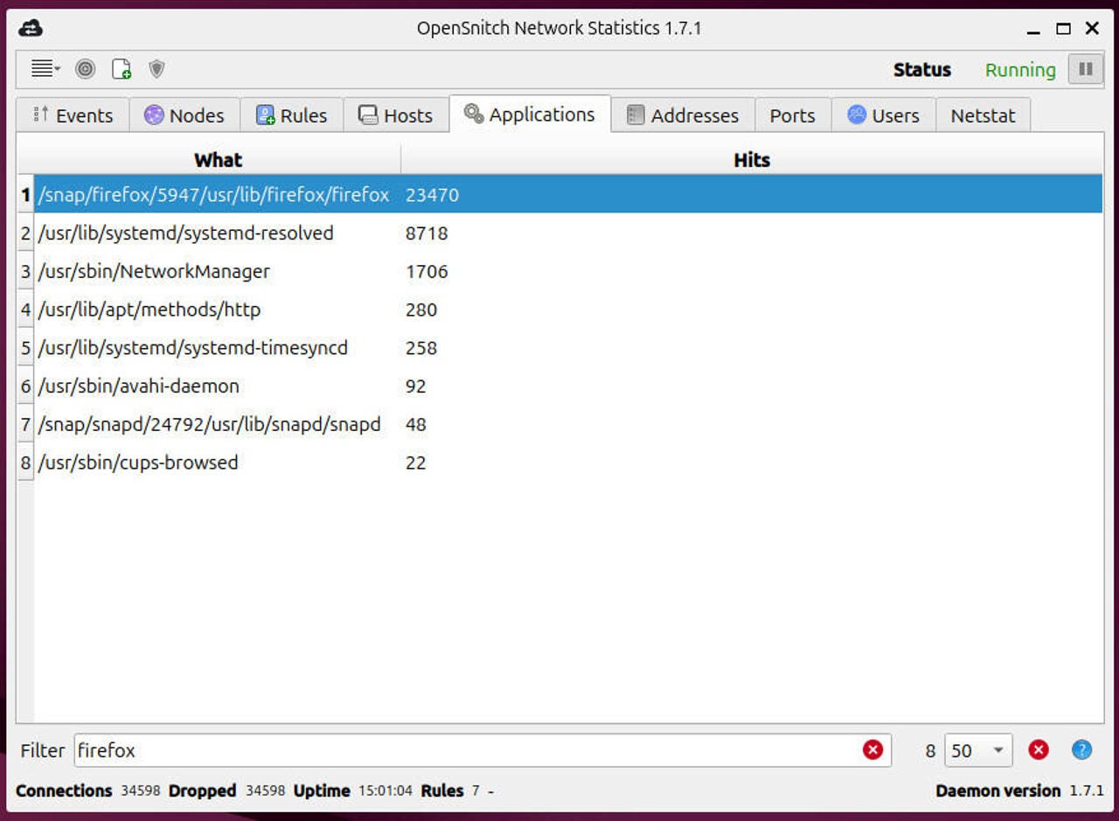
Task: Click the Running status text
Action: click(1019, 70)
